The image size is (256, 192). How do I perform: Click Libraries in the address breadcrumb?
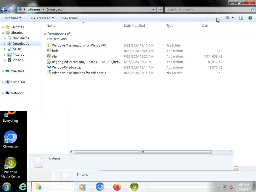coord(34,9)
